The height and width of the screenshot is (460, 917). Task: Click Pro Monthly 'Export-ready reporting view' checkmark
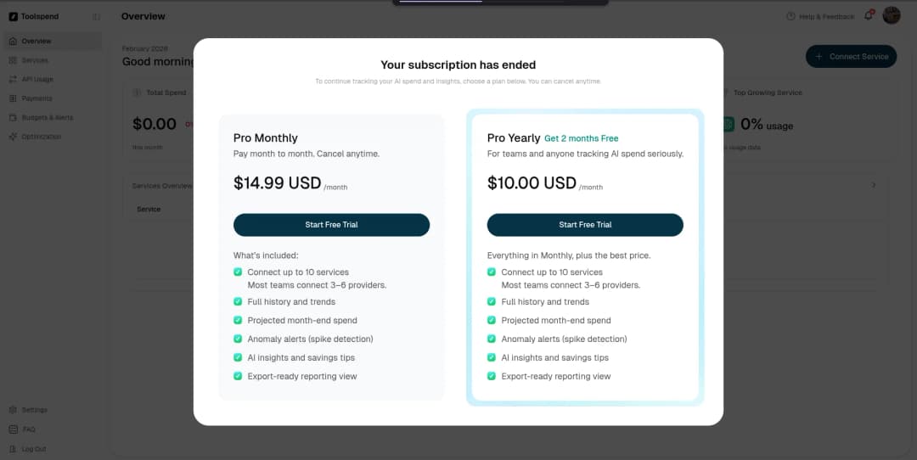point(239,376)
